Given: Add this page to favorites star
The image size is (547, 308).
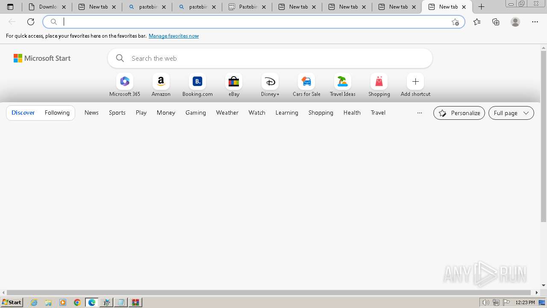Looking at the screenshot, I should click(455, 22).
